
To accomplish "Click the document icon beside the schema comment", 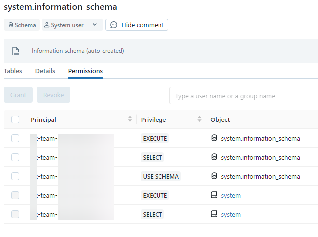I will click(x=16, y=51).
